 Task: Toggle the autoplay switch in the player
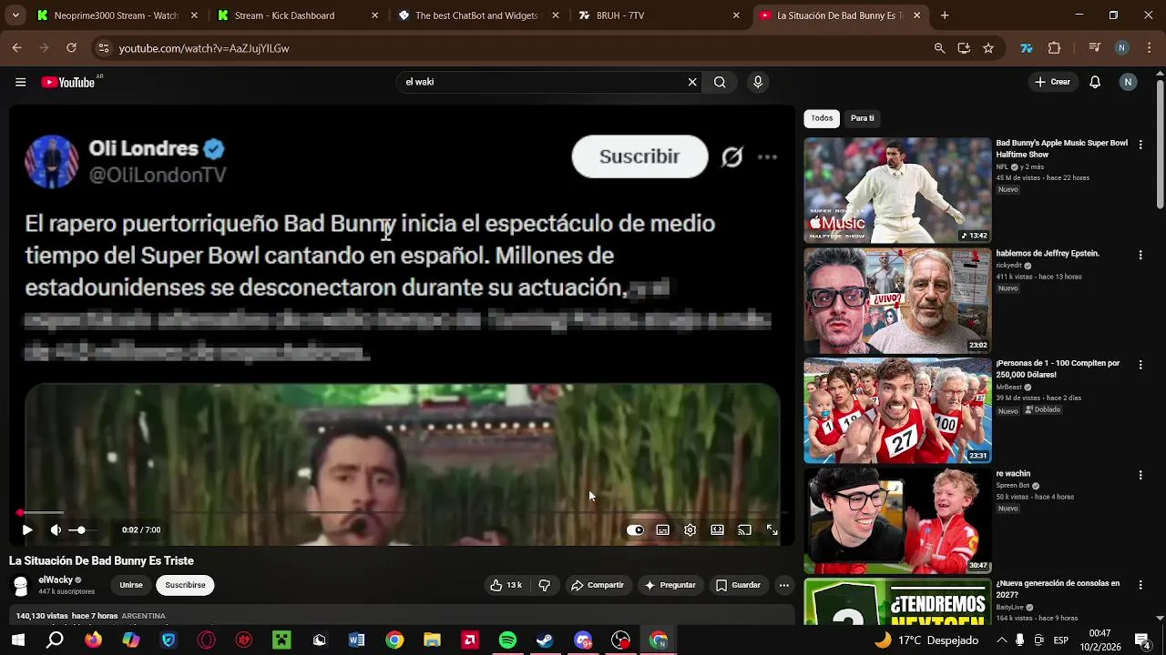pos(635,529)
